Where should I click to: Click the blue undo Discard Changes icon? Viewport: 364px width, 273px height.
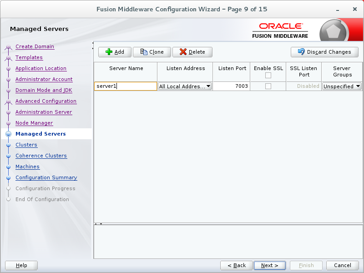301,51
